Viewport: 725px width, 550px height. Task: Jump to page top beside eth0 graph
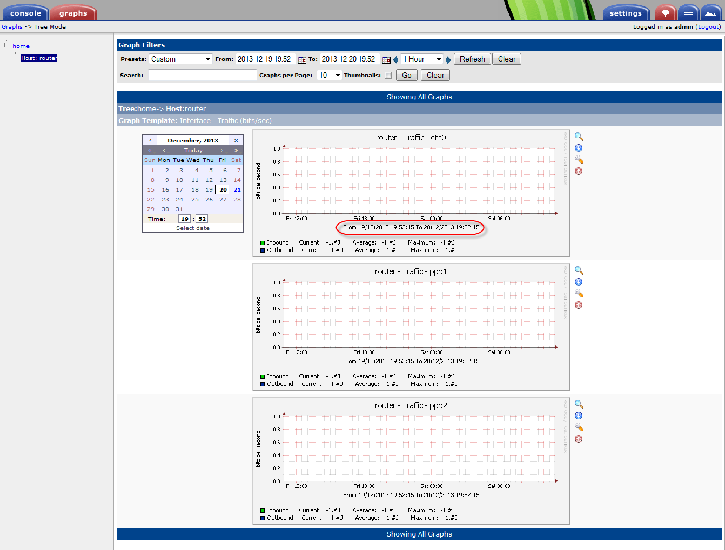pyautogui.click(x=579, y=171)
